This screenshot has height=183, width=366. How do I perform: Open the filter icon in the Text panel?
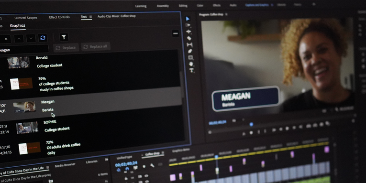[64, 37]
